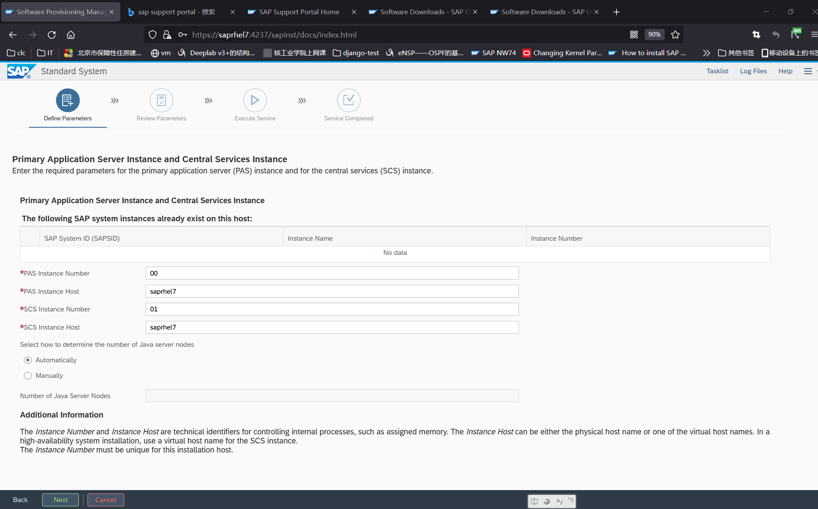Select Automatically for Java server nodes

pos(28,360)
